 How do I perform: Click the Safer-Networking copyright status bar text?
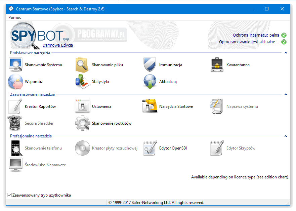pos(156,203)
